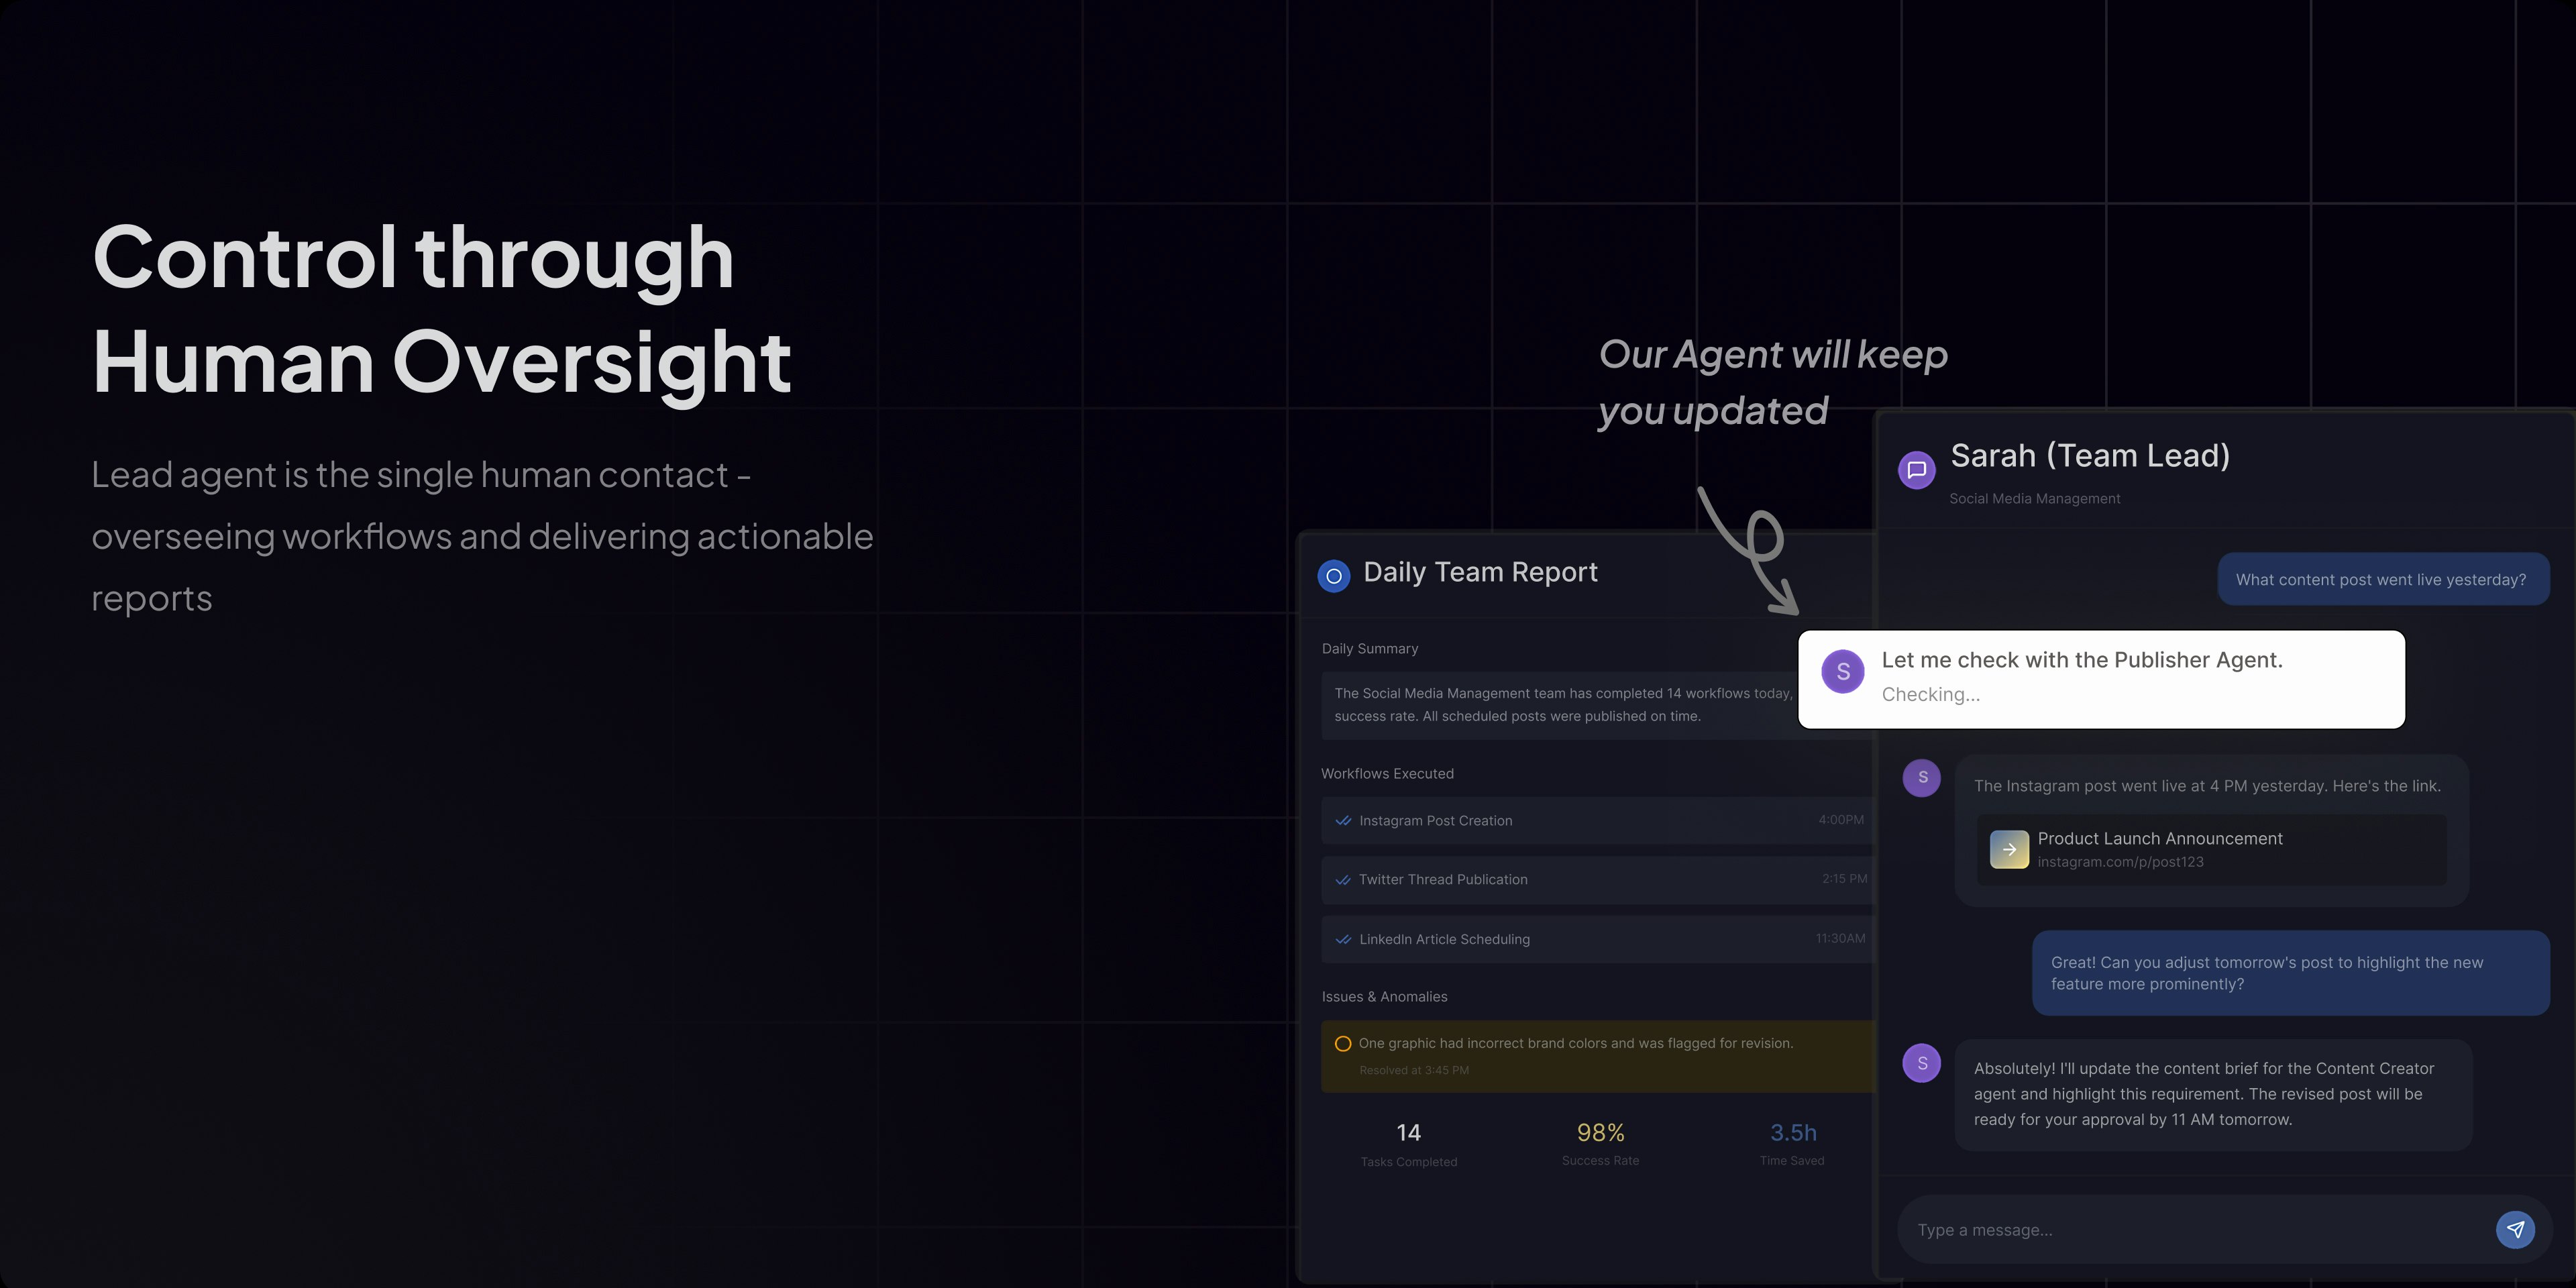This screenshot has height=1288, width=2576.
Task: Click 'Let me check with the Publisher Agent.' message
Action: tap(2082, 660)
